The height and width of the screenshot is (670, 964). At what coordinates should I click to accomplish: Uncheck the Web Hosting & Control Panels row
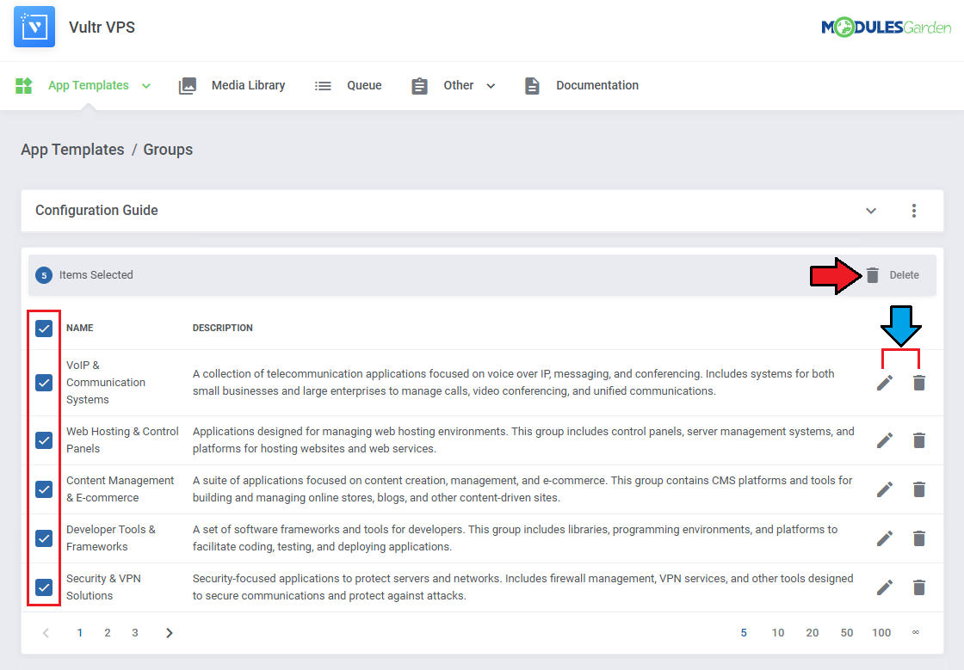[x=44, y=440]
